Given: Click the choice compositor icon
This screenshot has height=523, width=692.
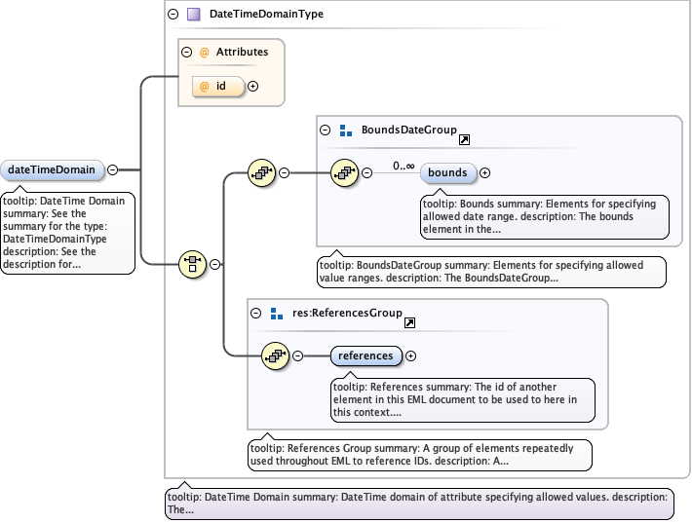Looking at the screenshot, I should pos(193,263).
